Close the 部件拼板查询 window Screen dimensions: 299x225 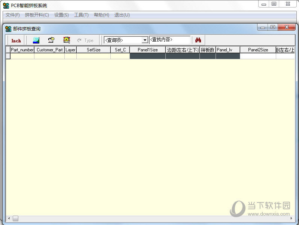coord(287,27)
